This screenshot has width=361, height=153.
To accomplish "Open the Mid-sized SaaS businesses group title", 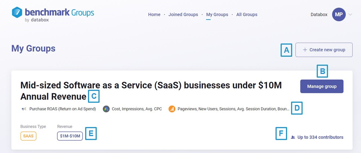I will 151,91.
